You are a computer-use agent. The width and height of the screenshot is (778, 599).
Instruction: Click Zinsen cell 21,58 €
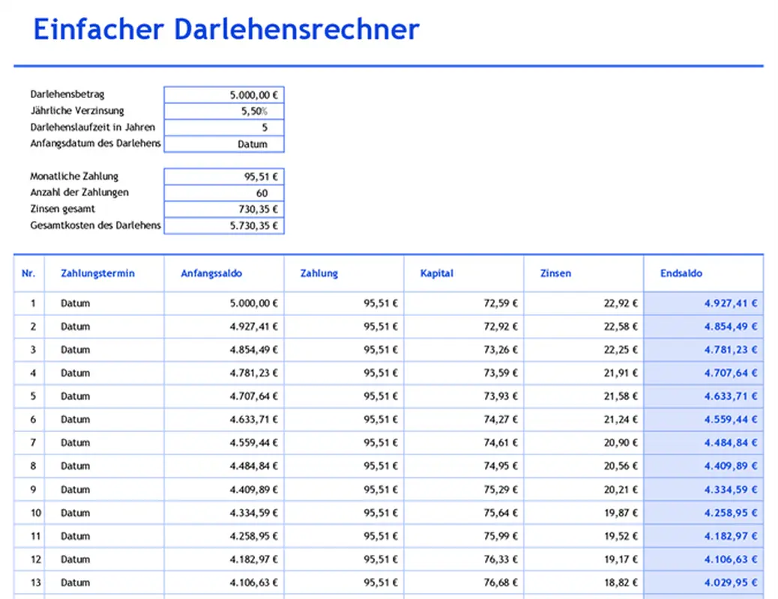(x=583, y=396)
